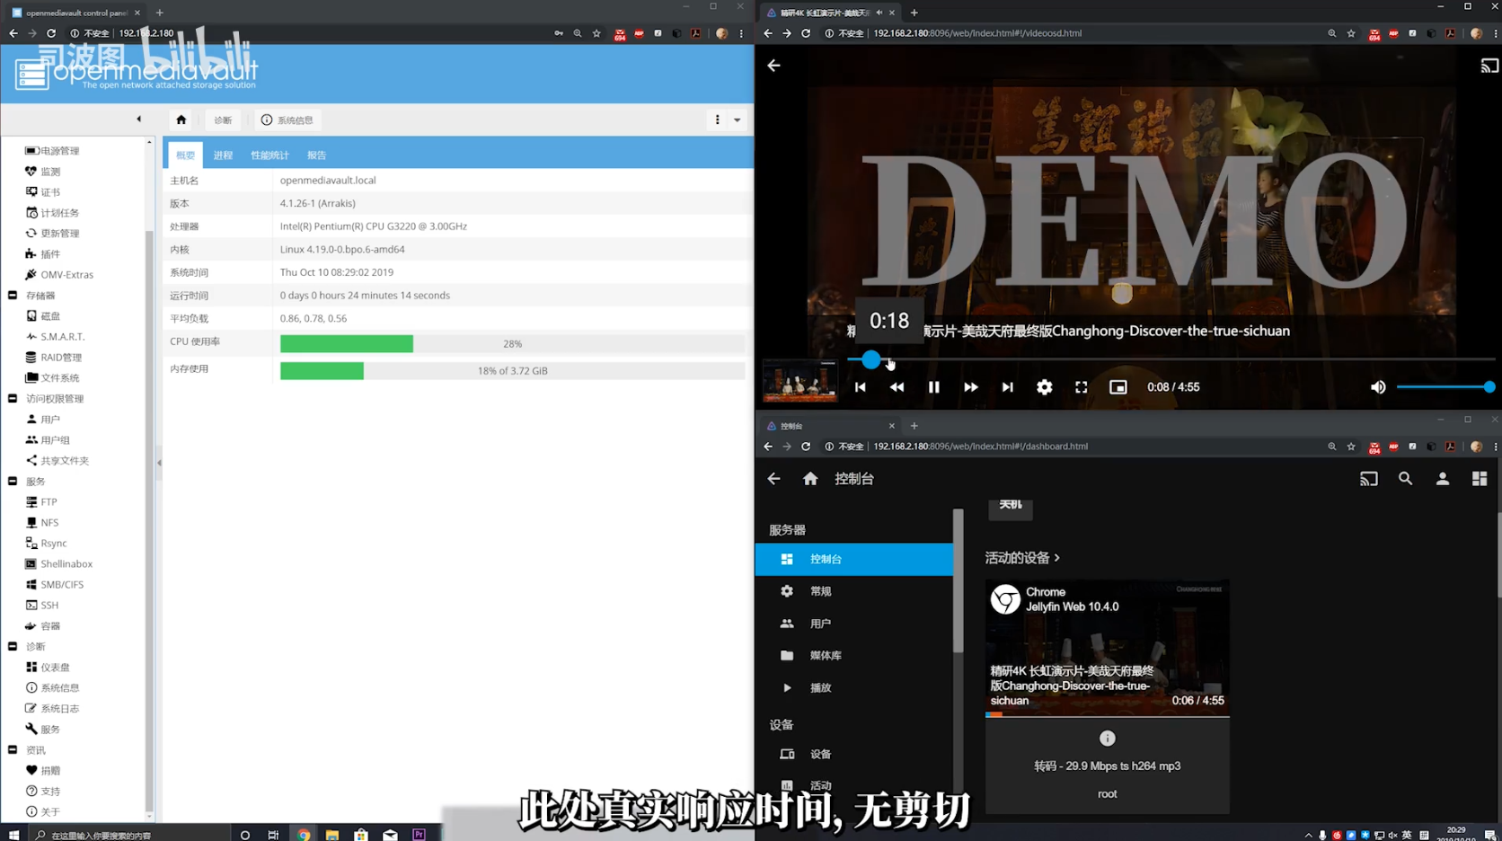Image resolution: width=1502 pixels, height=841 pixels.
Task: Toggle picture-in-picture mode in the player
Action: [x=1118, y=387]
